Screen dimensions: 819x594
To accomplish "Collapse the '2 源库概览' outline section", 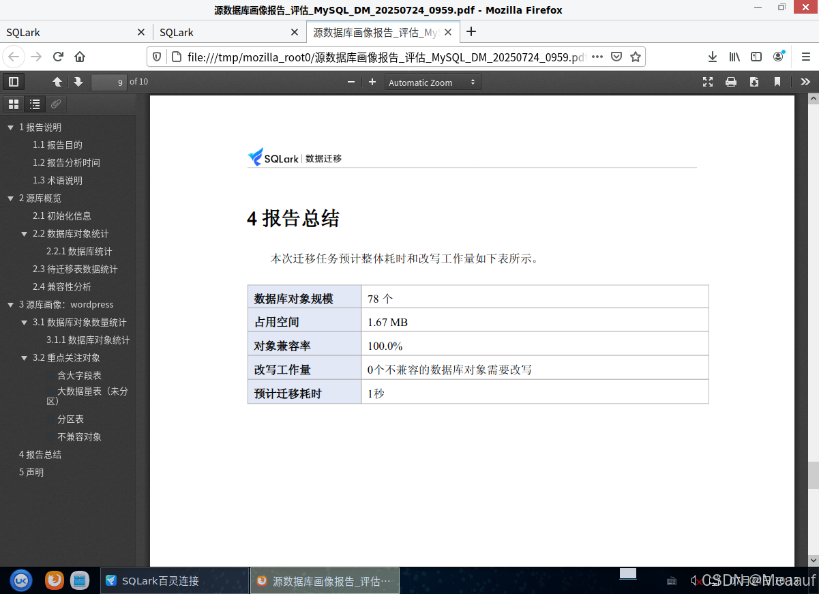I will click(10, 198).
